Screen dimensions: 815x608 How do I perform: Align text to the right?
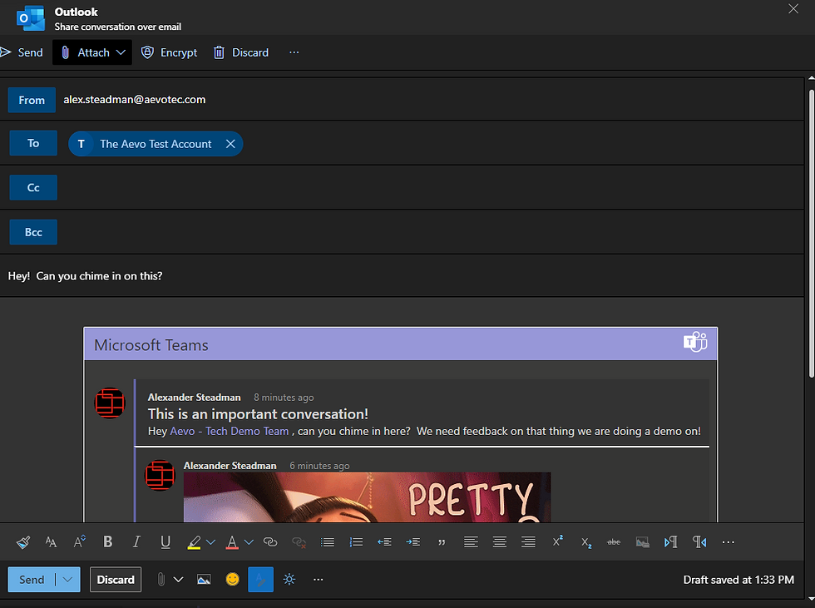(x=529, y=542)
